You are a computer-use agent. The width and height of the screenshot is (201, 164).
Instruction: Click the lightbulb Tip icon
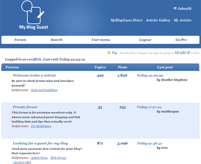[109, 52]
